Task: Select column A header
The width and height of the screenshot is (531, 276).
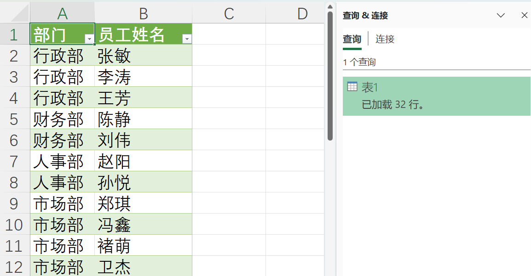Action: (x=62, y=13)
